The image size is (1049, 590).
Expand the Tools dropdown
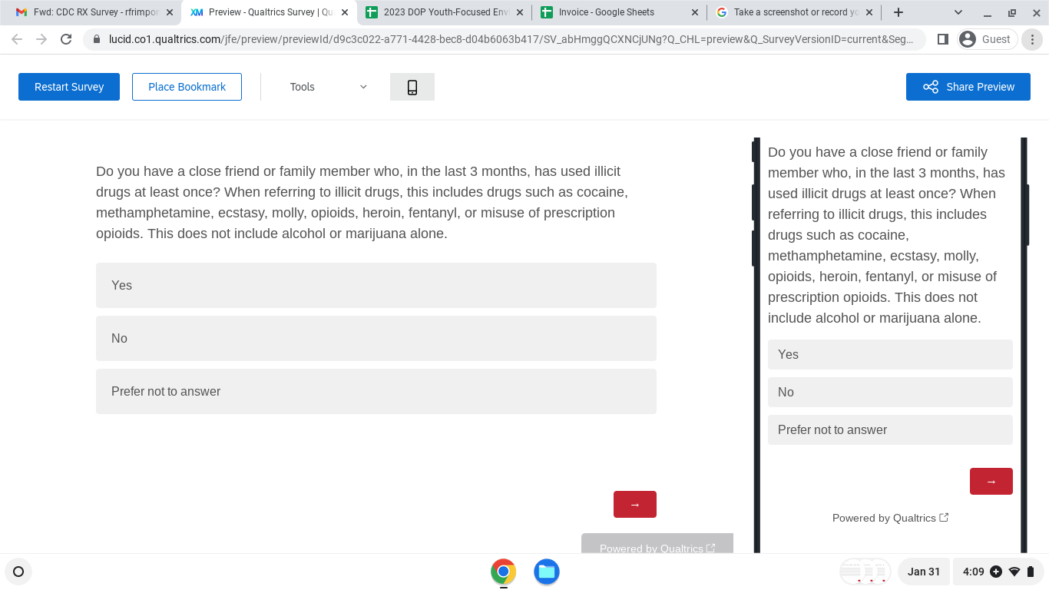[x=329, y=87]
